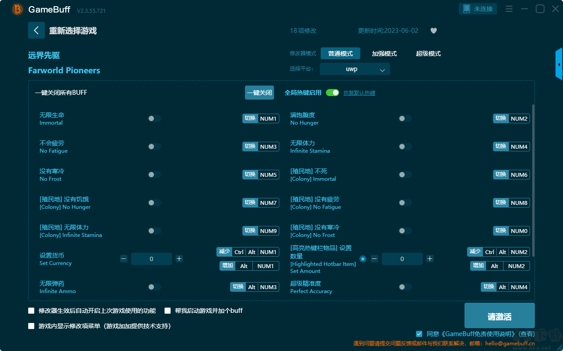Decrease Set Currency with minus icon
This screenshot has height=351, width=563.
[x=124, y=259]
